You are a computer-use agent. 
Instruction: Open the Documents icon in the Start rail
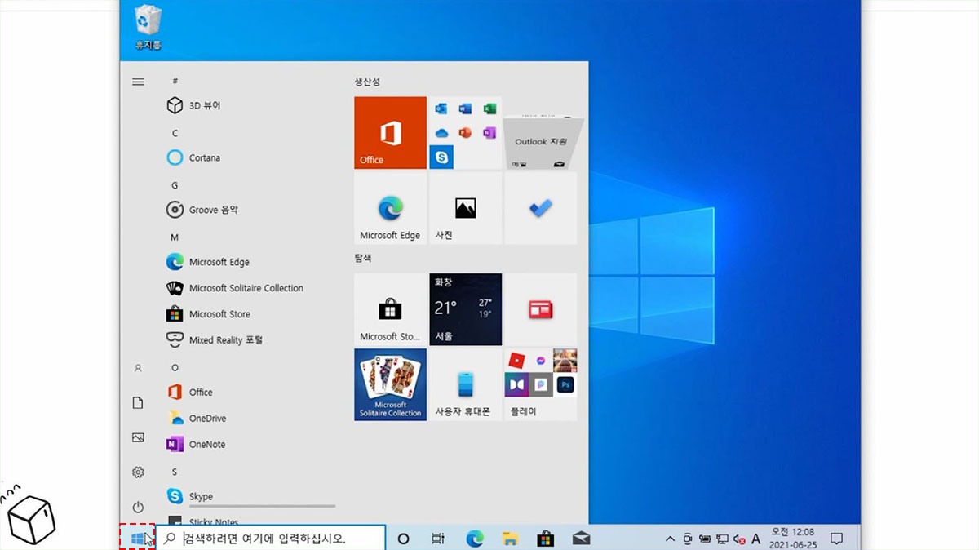(x=138, y=403)
